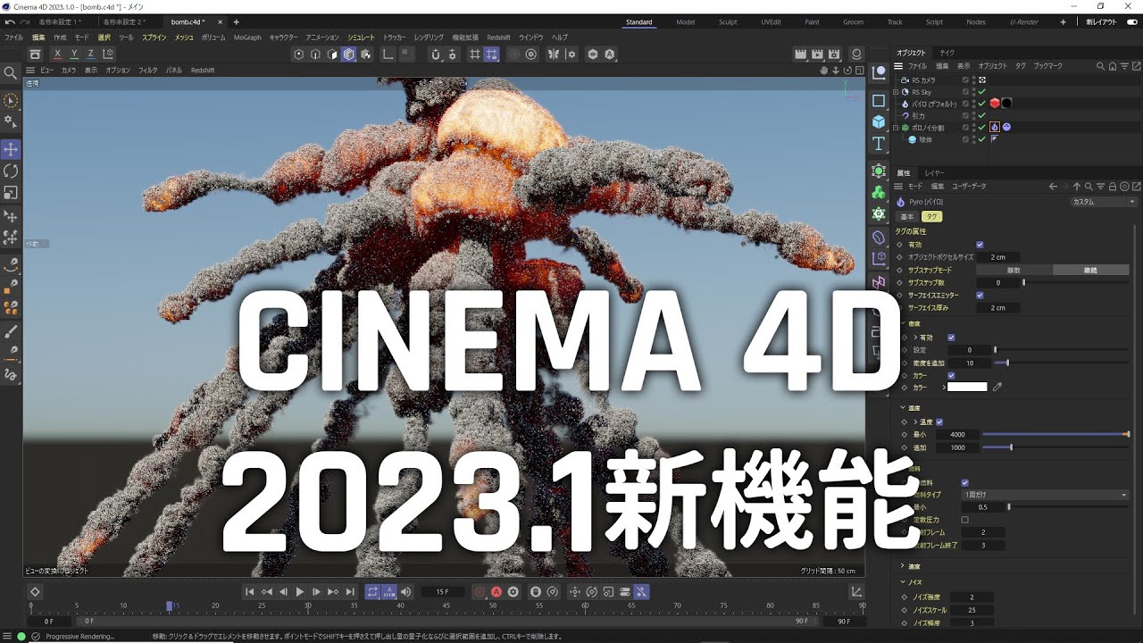The width and height of the screenshot is (1143, 643).
Task: Expand the RS Sky object tree
Action: coord(897,91)
